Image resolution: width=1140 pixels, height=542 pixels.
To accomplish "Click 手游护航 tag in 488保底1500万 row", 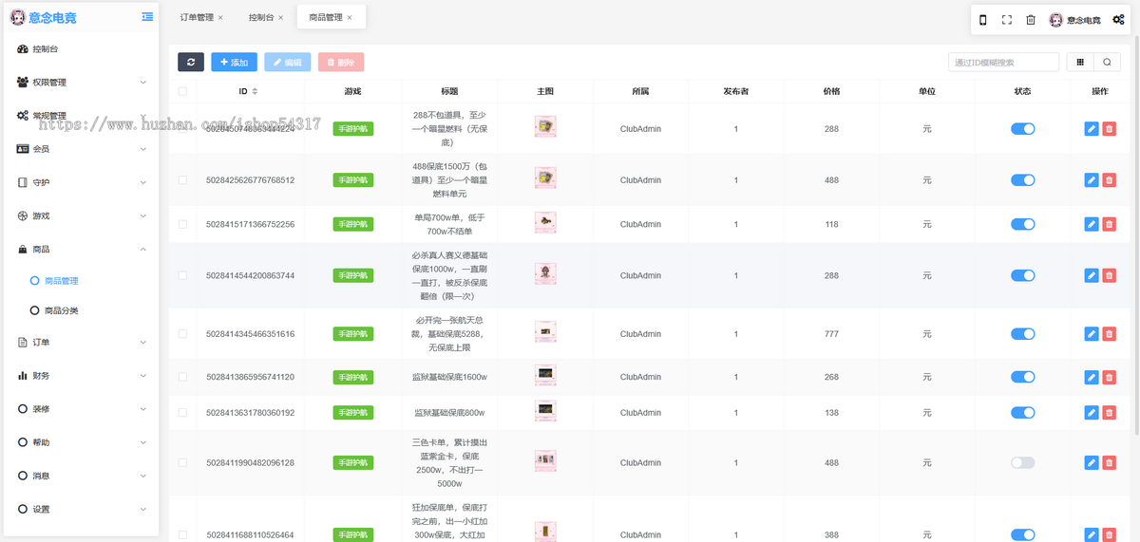I will pos(352,179).
